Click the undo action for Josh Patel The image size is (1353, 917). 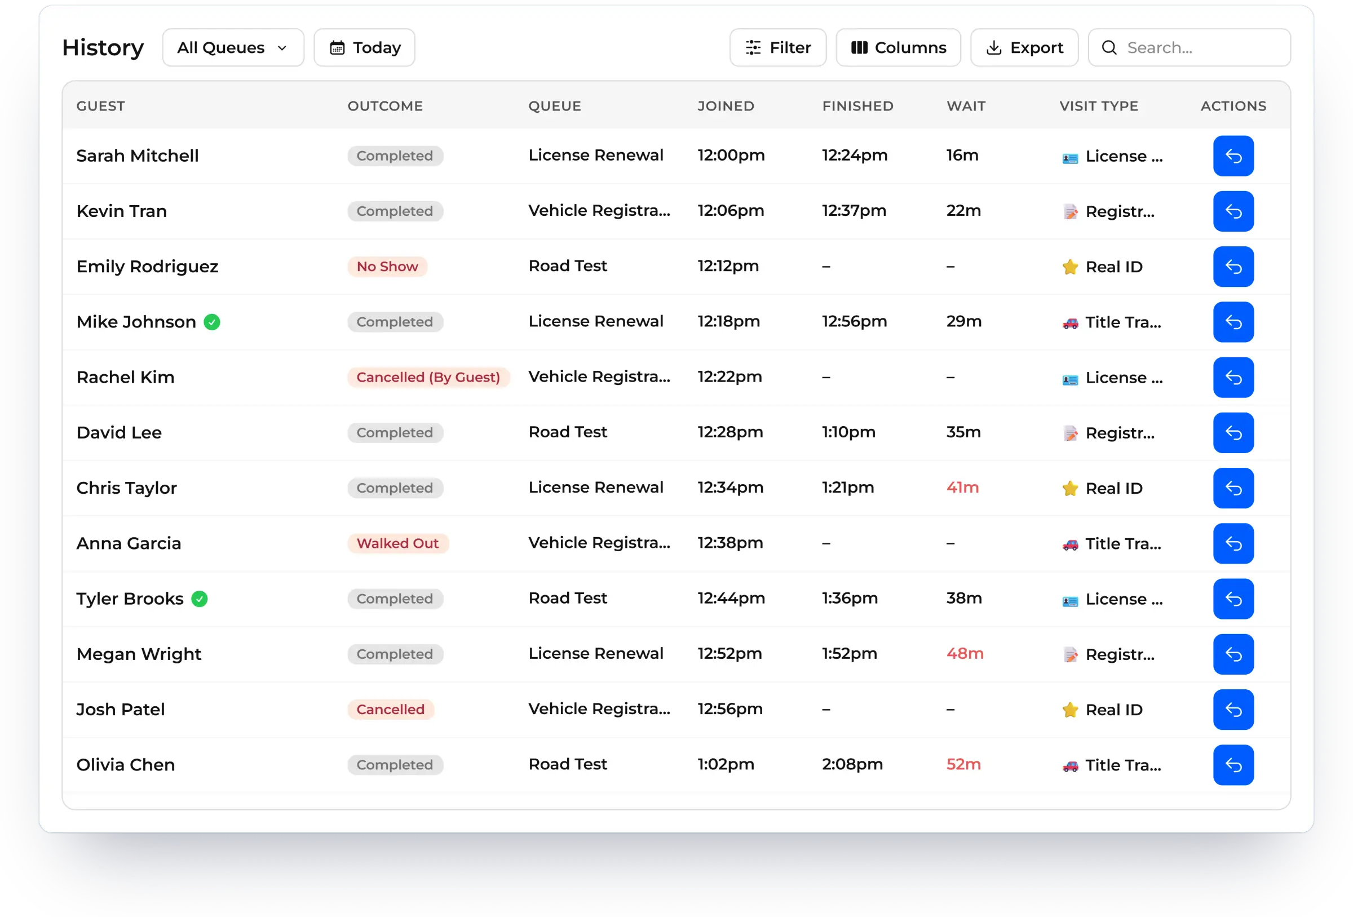(x=1233, y=709)
